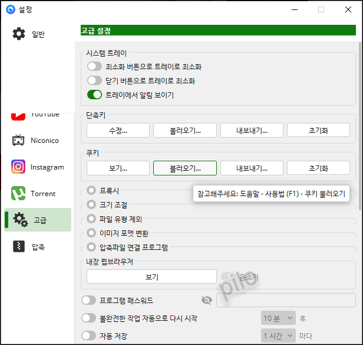Switch to the Torrent tab

38,193
